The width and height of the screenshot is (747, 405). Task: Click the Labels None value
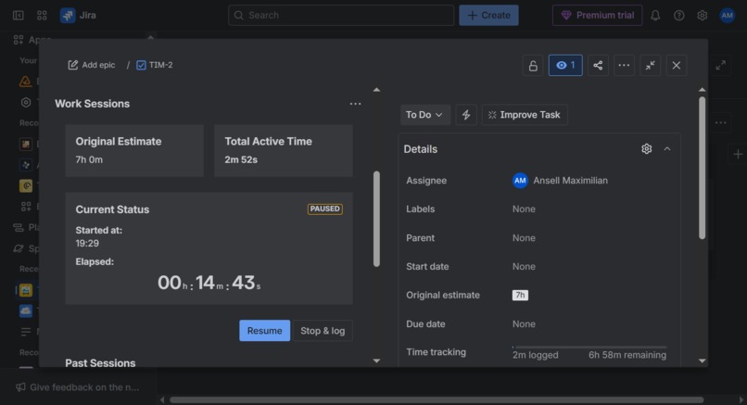click(x=524, y=209)
